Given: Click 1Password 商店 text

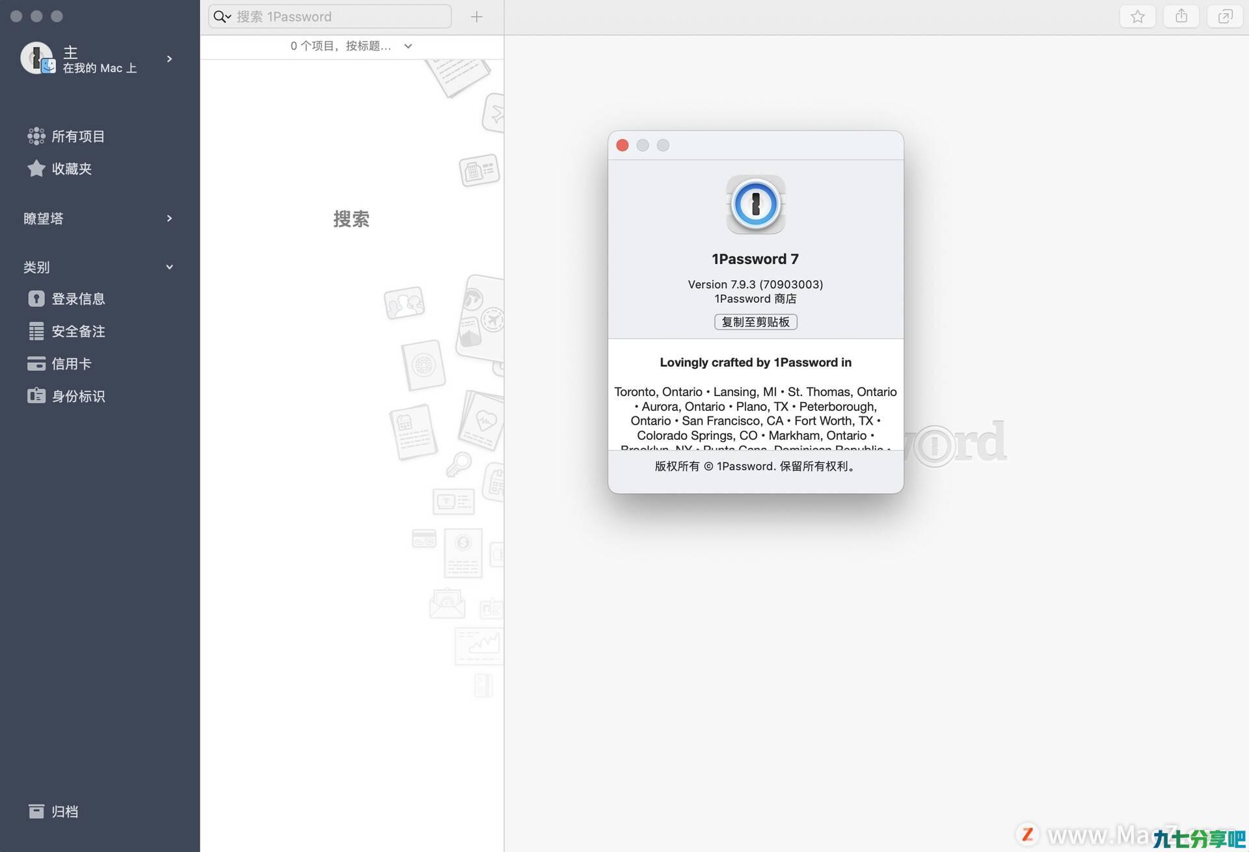Looking at the screenshot, I should pos(755,299).
